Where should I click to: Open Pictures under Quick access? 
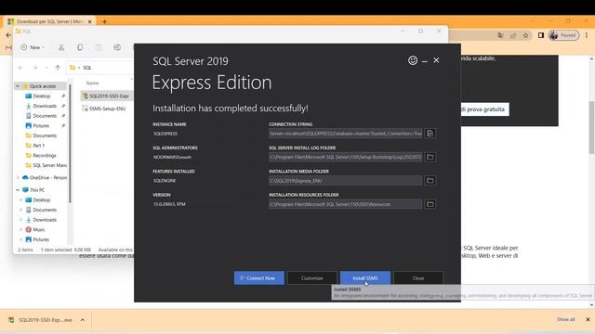point(41,126)
